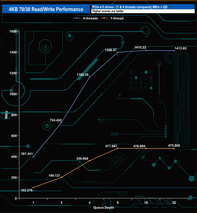
Task: Click the 4-threads legend entry
Action: (85, 18)
